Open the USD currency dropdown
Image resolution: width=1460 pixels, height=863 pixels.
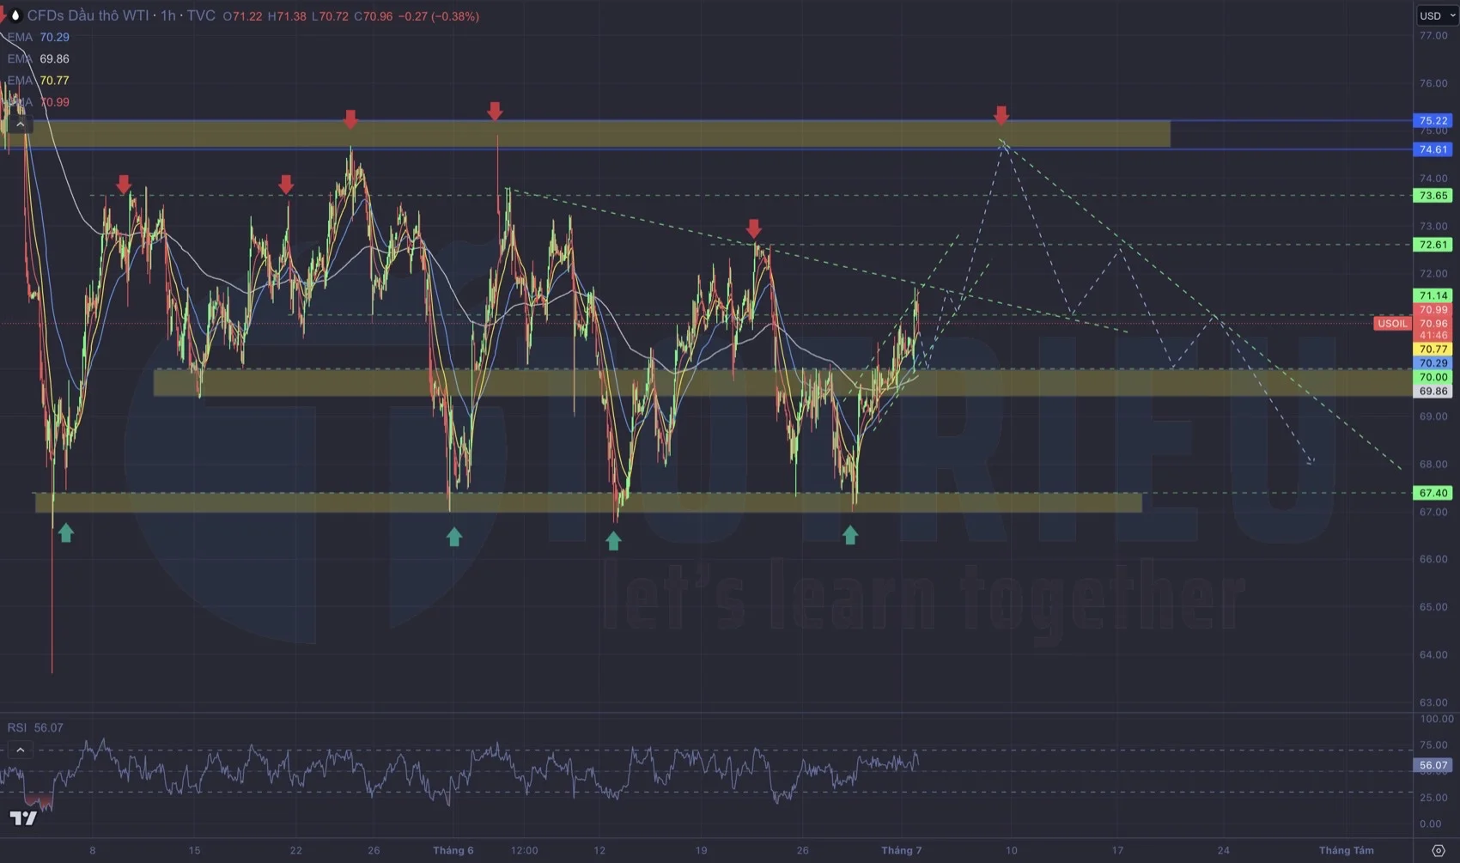tap(1437, 15)
